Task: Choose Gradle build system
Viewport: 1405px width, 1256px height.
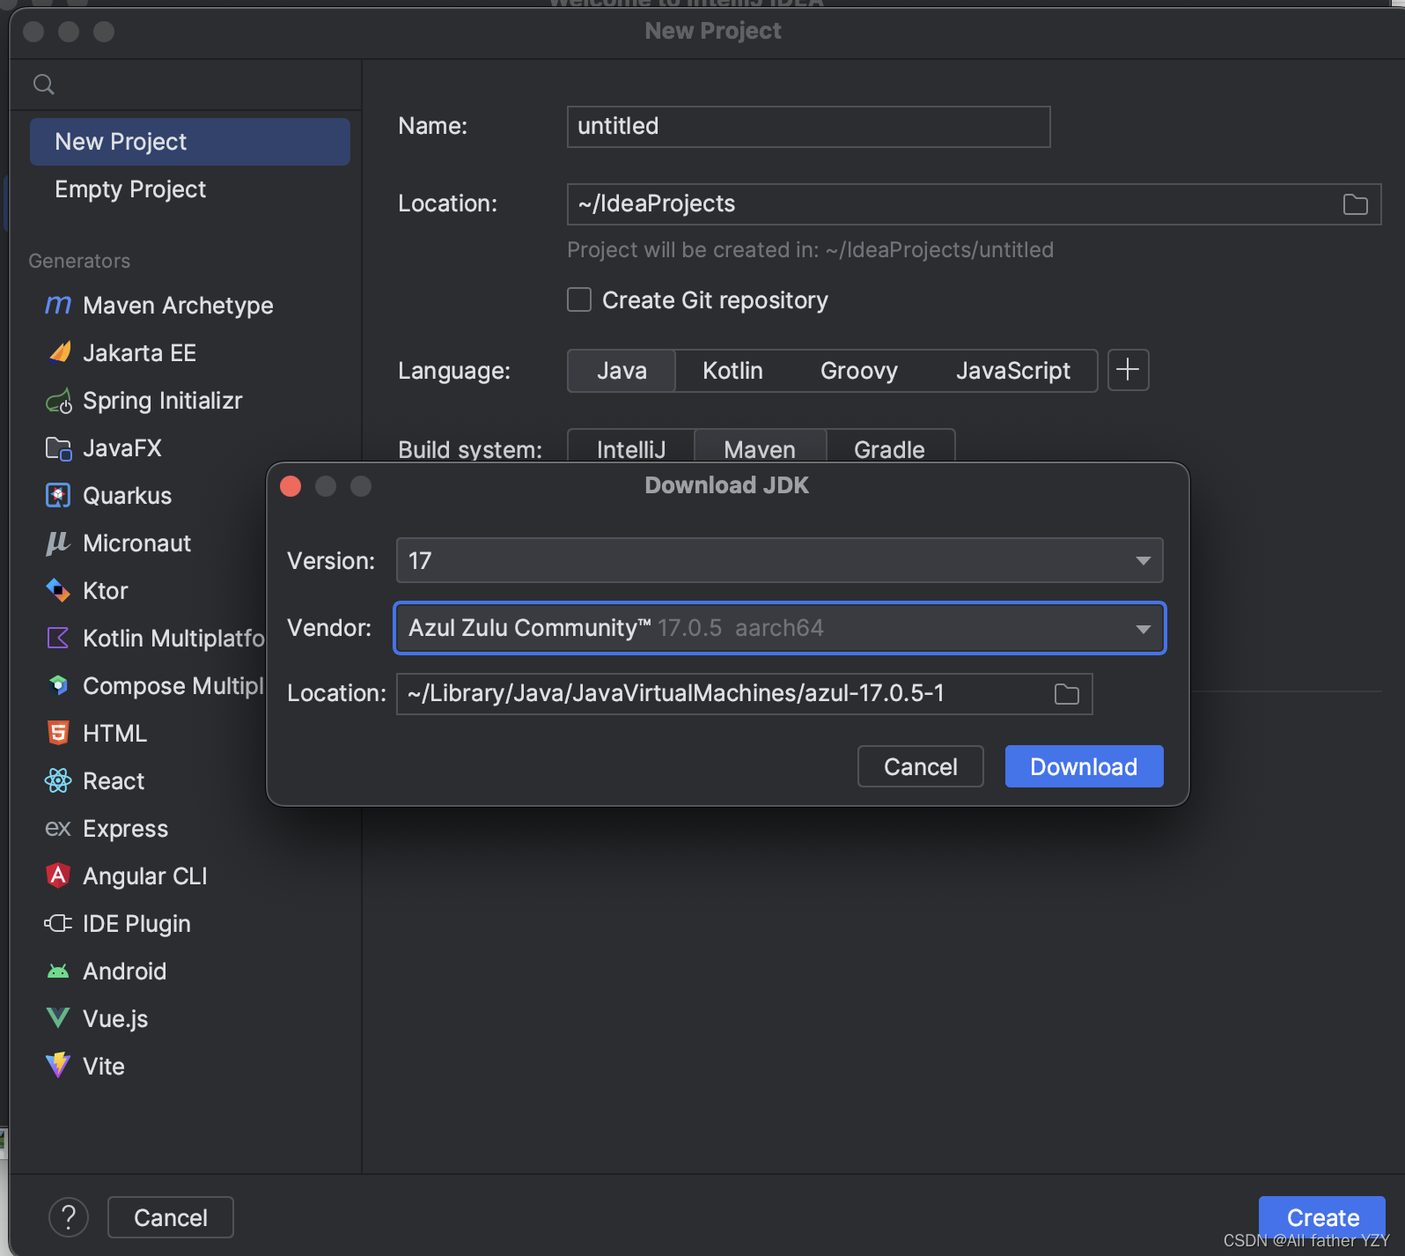Action: (x=889, y=447)
